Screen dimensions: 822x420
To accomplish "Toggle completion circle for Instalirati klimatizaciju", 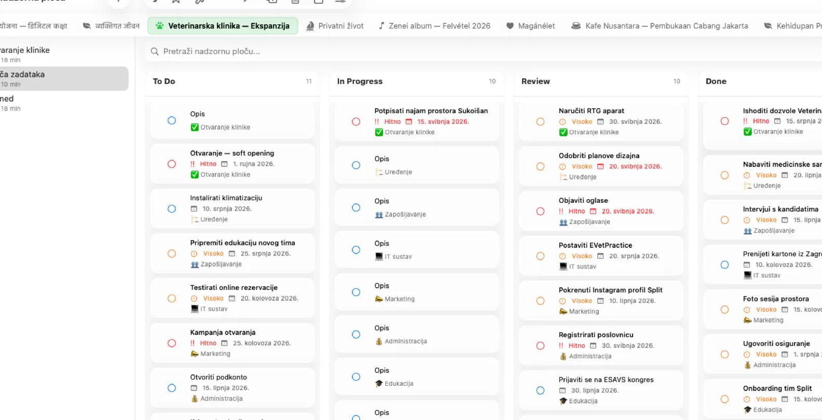I will (x=172, y=209).
